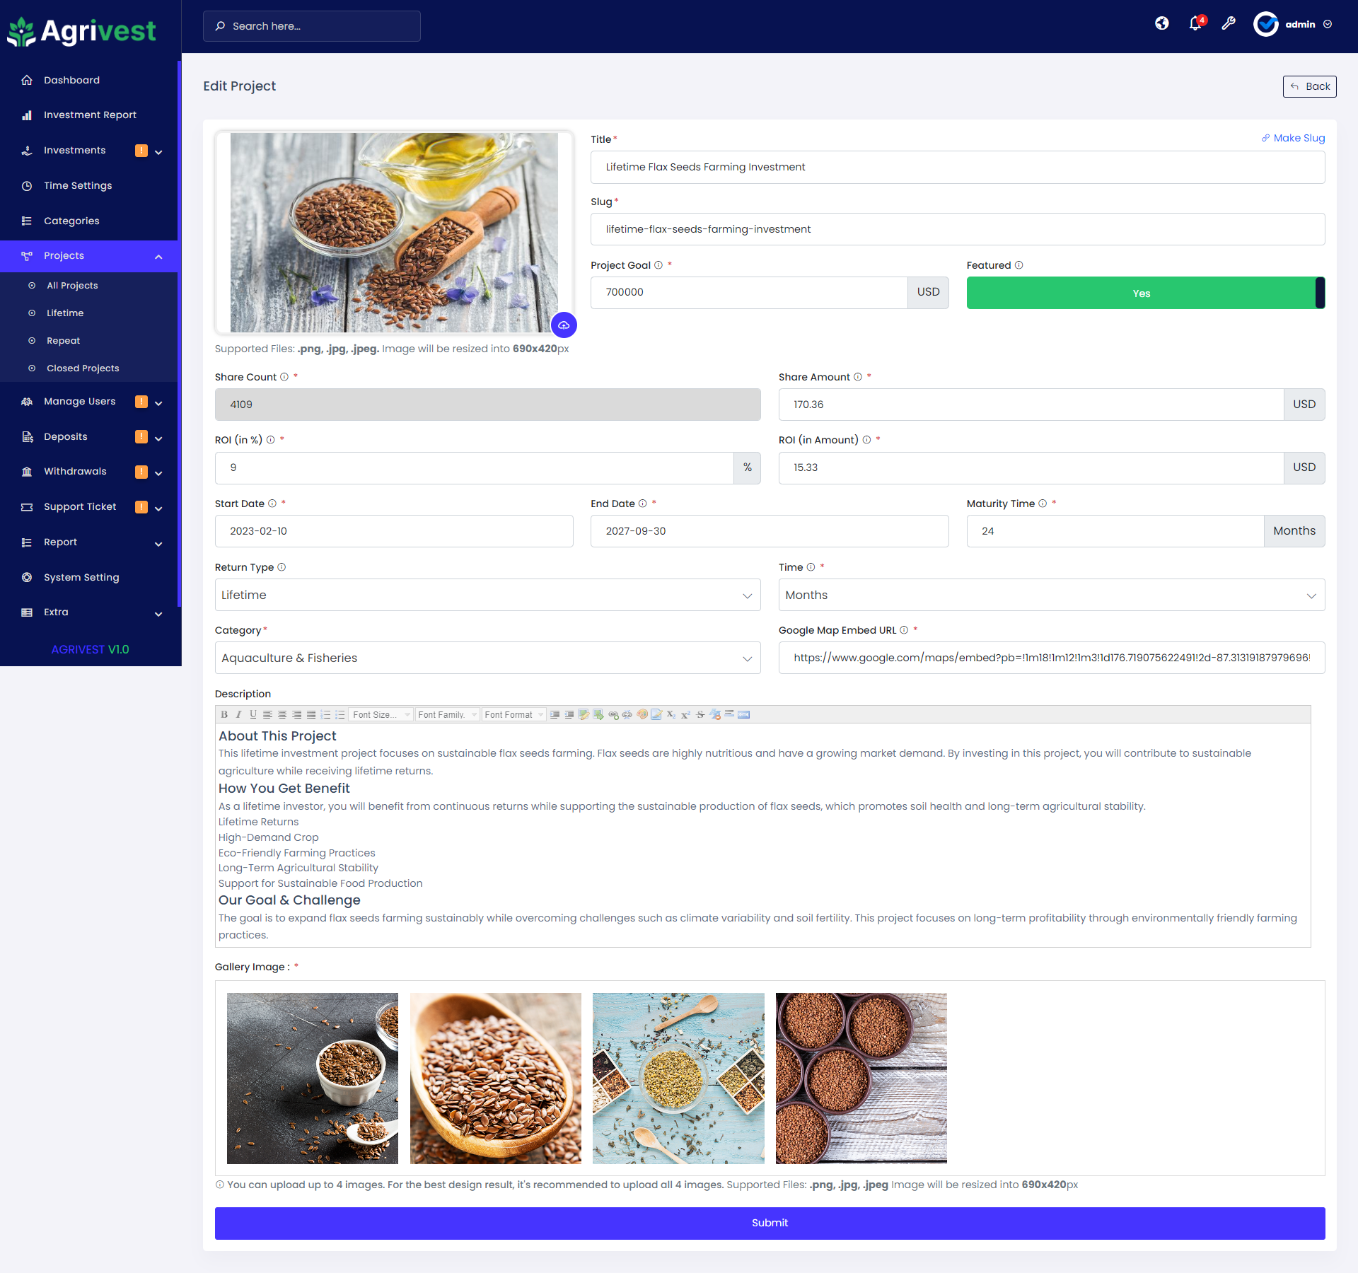
Task: Insert ordered list in description editor
Action: coord(325,714)
